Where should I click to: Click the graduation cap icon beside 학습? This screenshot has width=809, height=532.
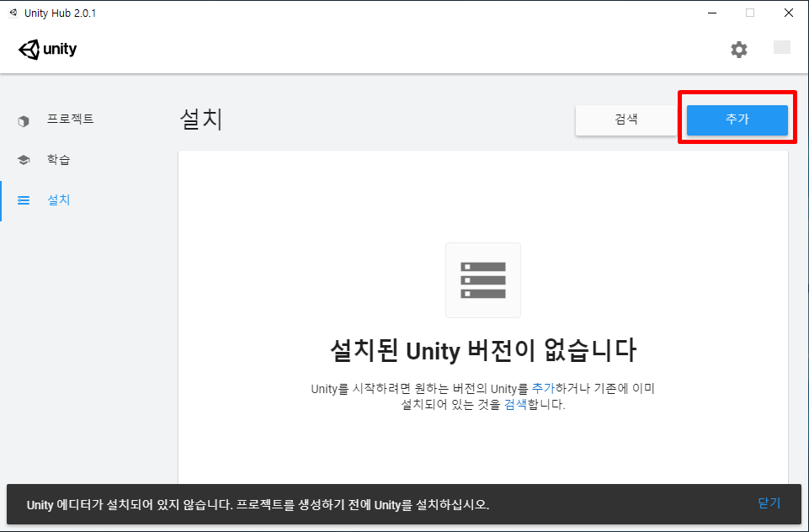coord(24,160)
